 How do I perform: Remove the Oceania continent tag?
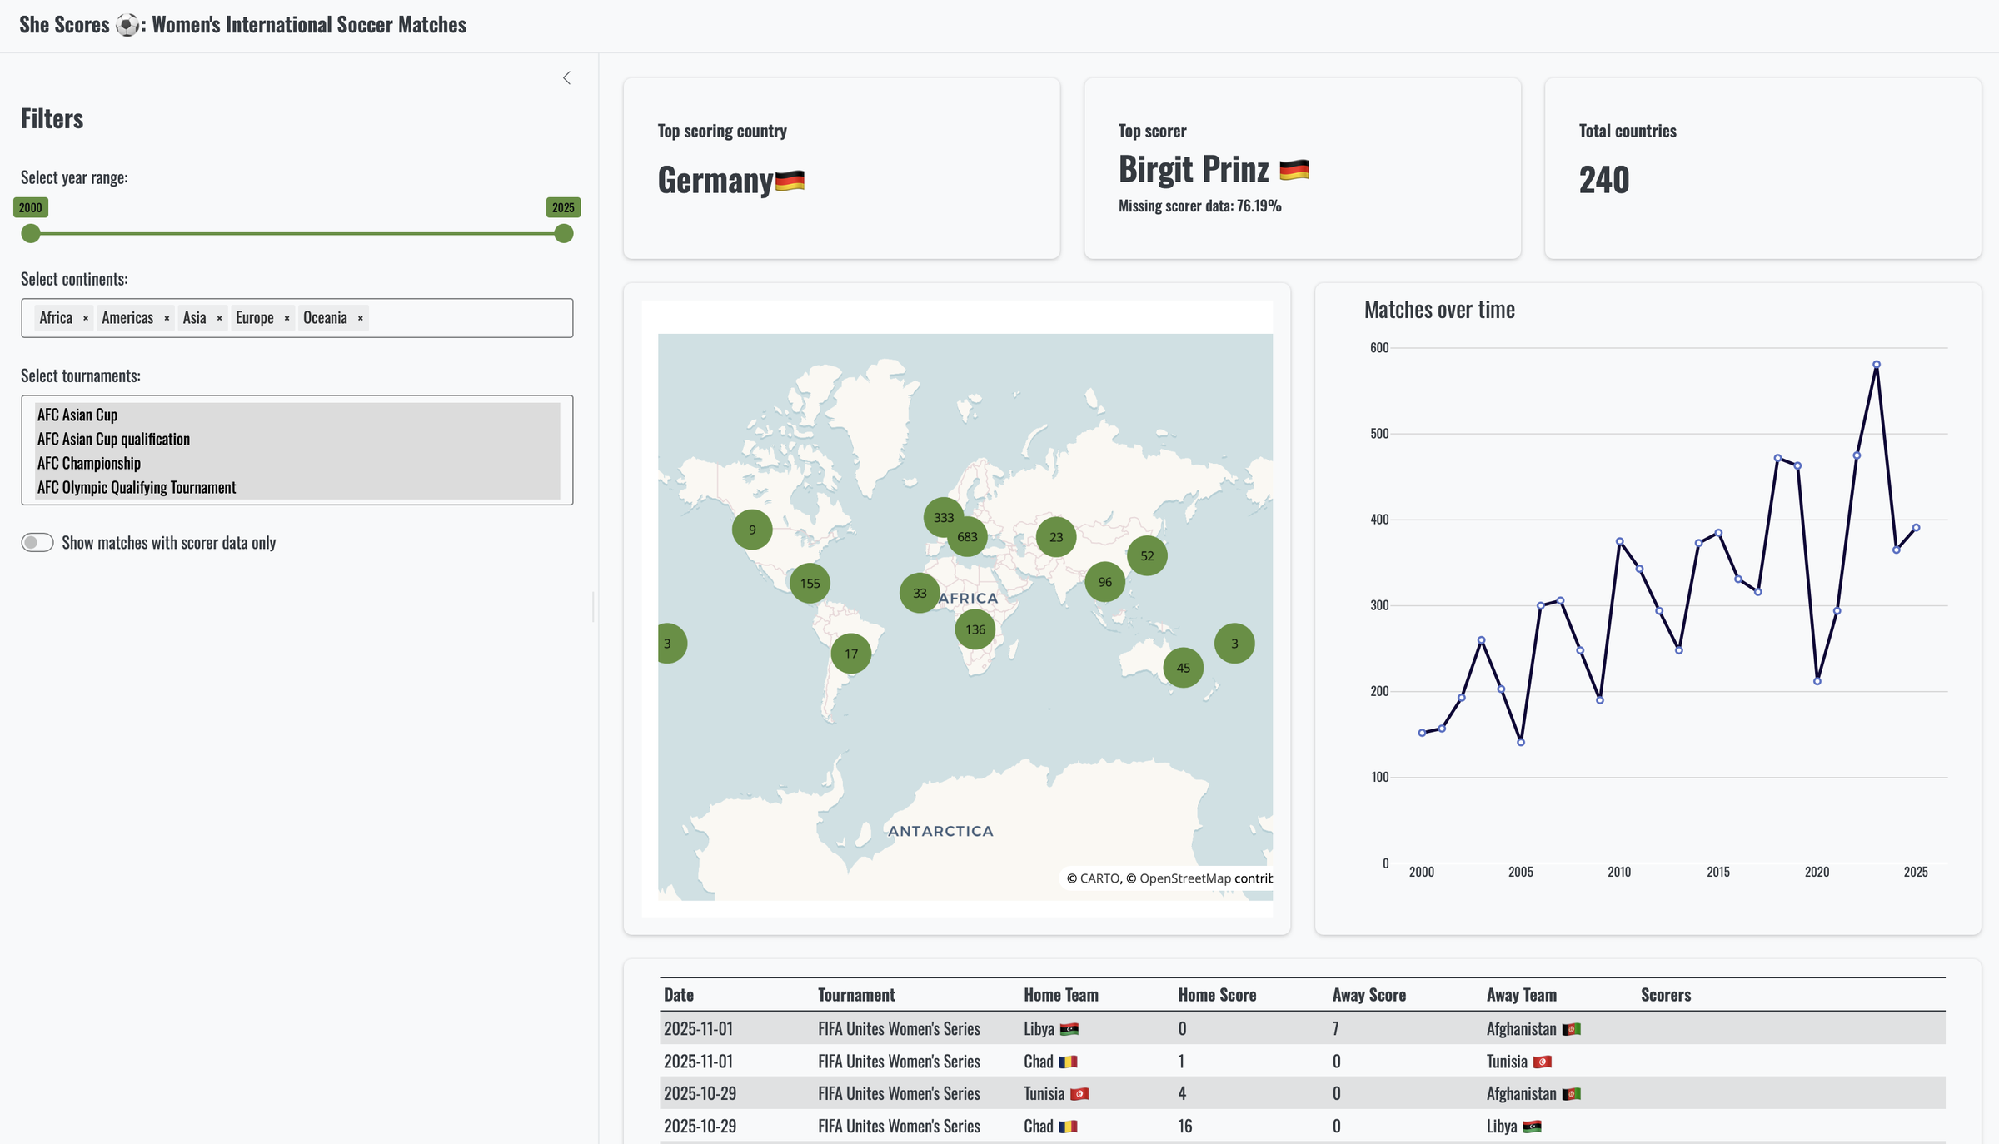point(360,318)
